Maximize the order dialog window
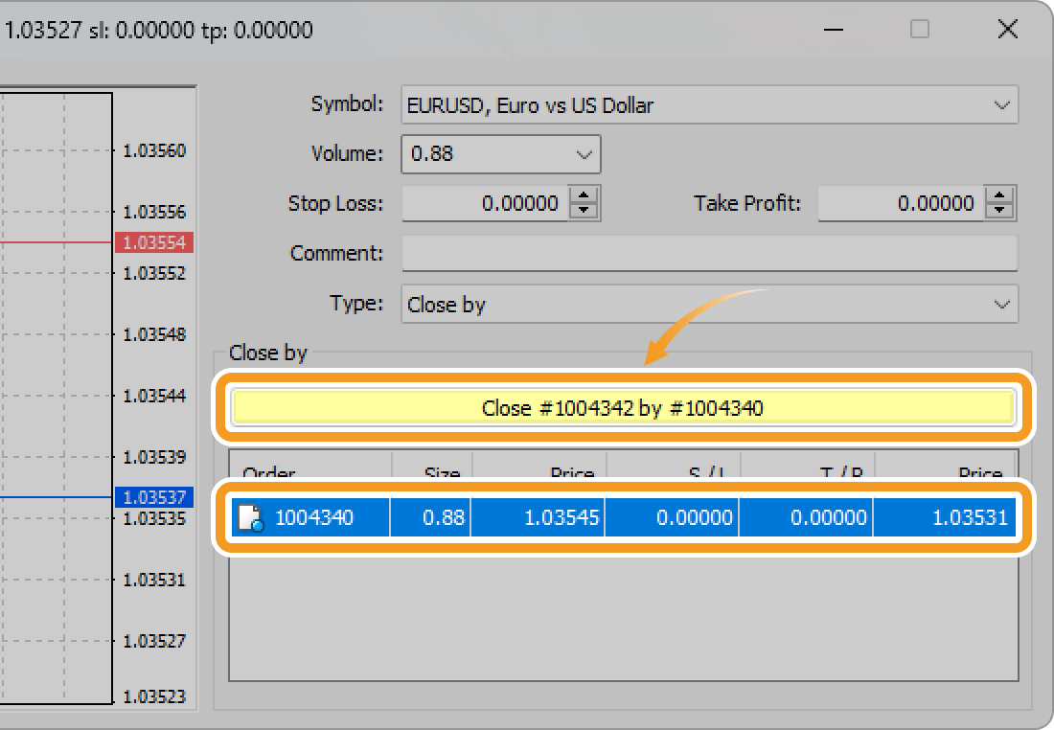Screen dimensions: 1054x730 [920, 30]
